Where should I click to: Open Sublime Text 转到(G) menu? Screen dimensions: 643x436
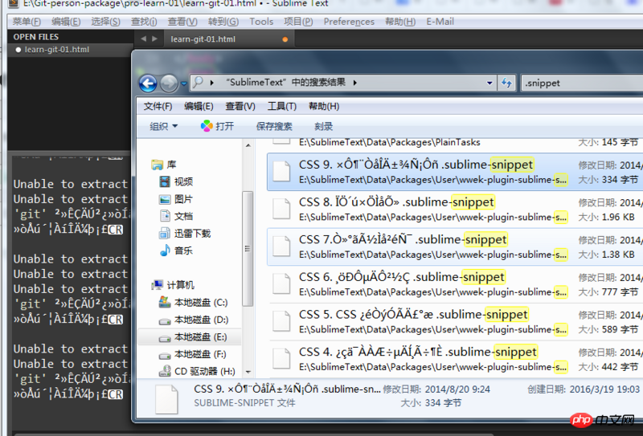(x=223, y=22)
